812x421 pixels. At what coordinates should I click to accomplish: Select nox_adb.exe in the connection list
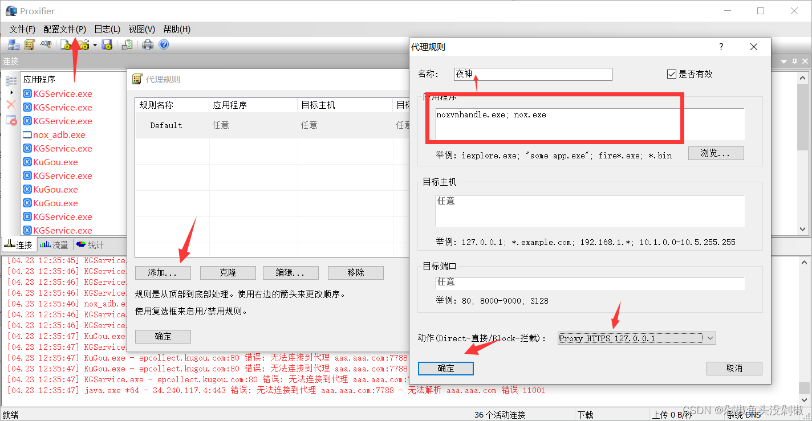59,135
